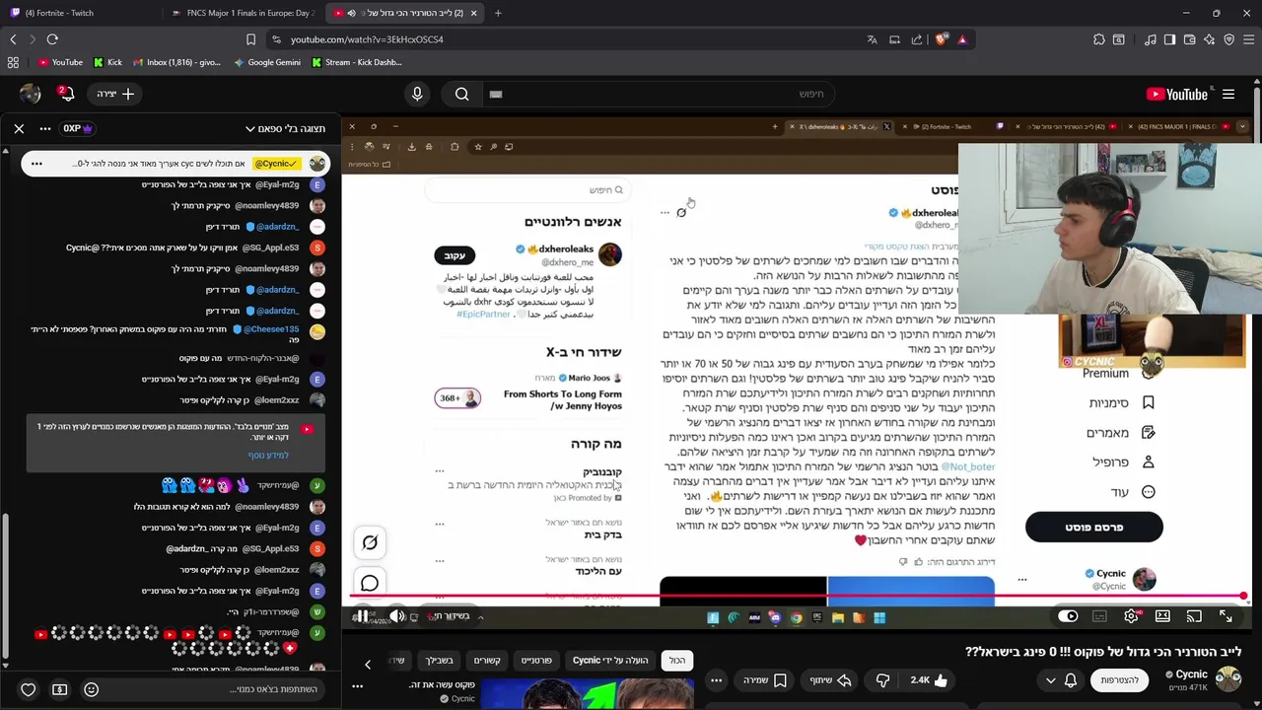Toggle subtitles in the video player
This screenshot has height=710, width=1262.
click(x=1100, y=616)
